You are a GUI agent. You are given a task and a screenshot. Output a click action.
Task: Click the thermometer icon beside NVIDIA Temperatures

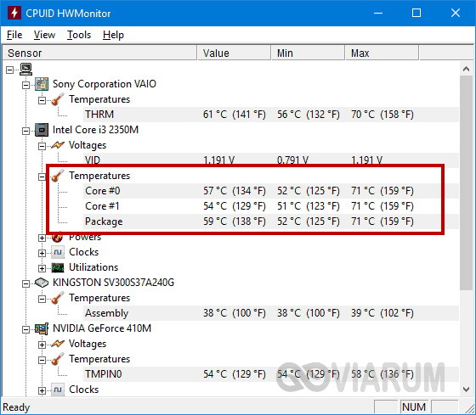coord(58,359)
